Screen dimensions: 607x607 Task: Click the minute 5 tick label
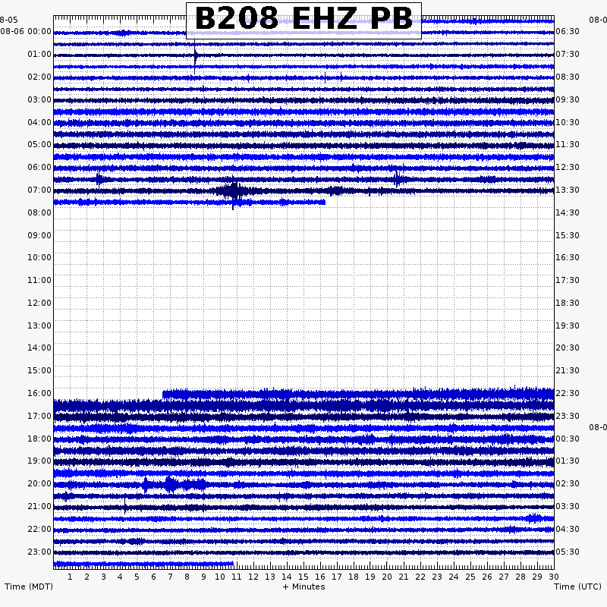coord(137,577)
